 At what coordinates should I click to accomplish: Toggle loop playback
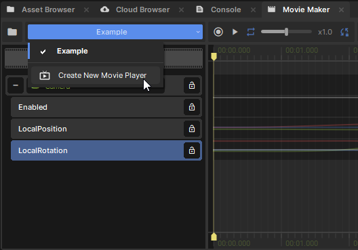251,32
